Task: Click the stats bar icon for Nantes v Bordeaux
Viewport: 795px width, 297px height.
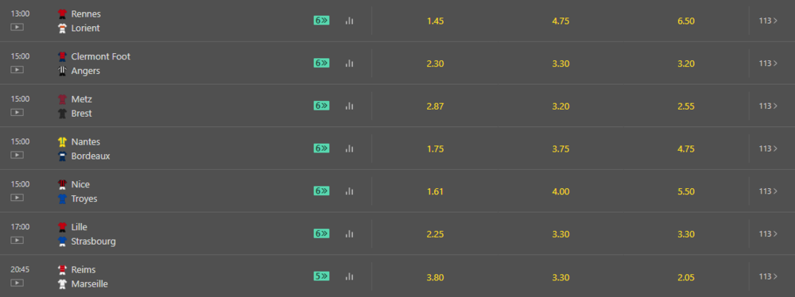Action: click(x=349, y=148)
